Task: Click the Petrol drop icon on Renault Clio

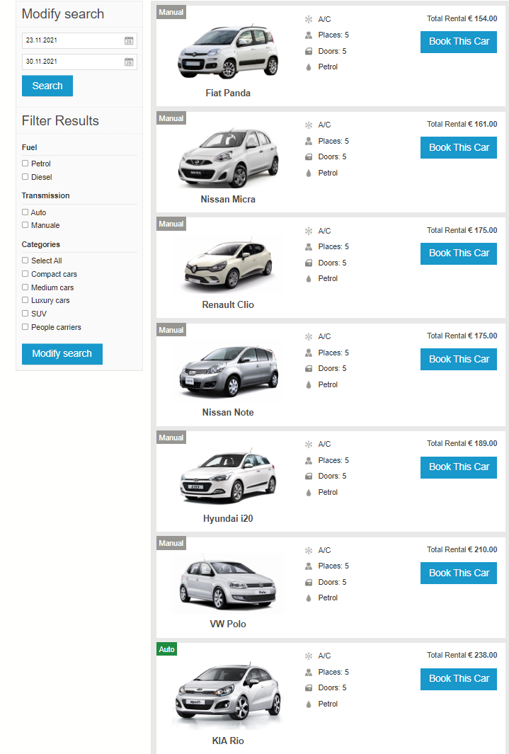Action: point(309,279)
